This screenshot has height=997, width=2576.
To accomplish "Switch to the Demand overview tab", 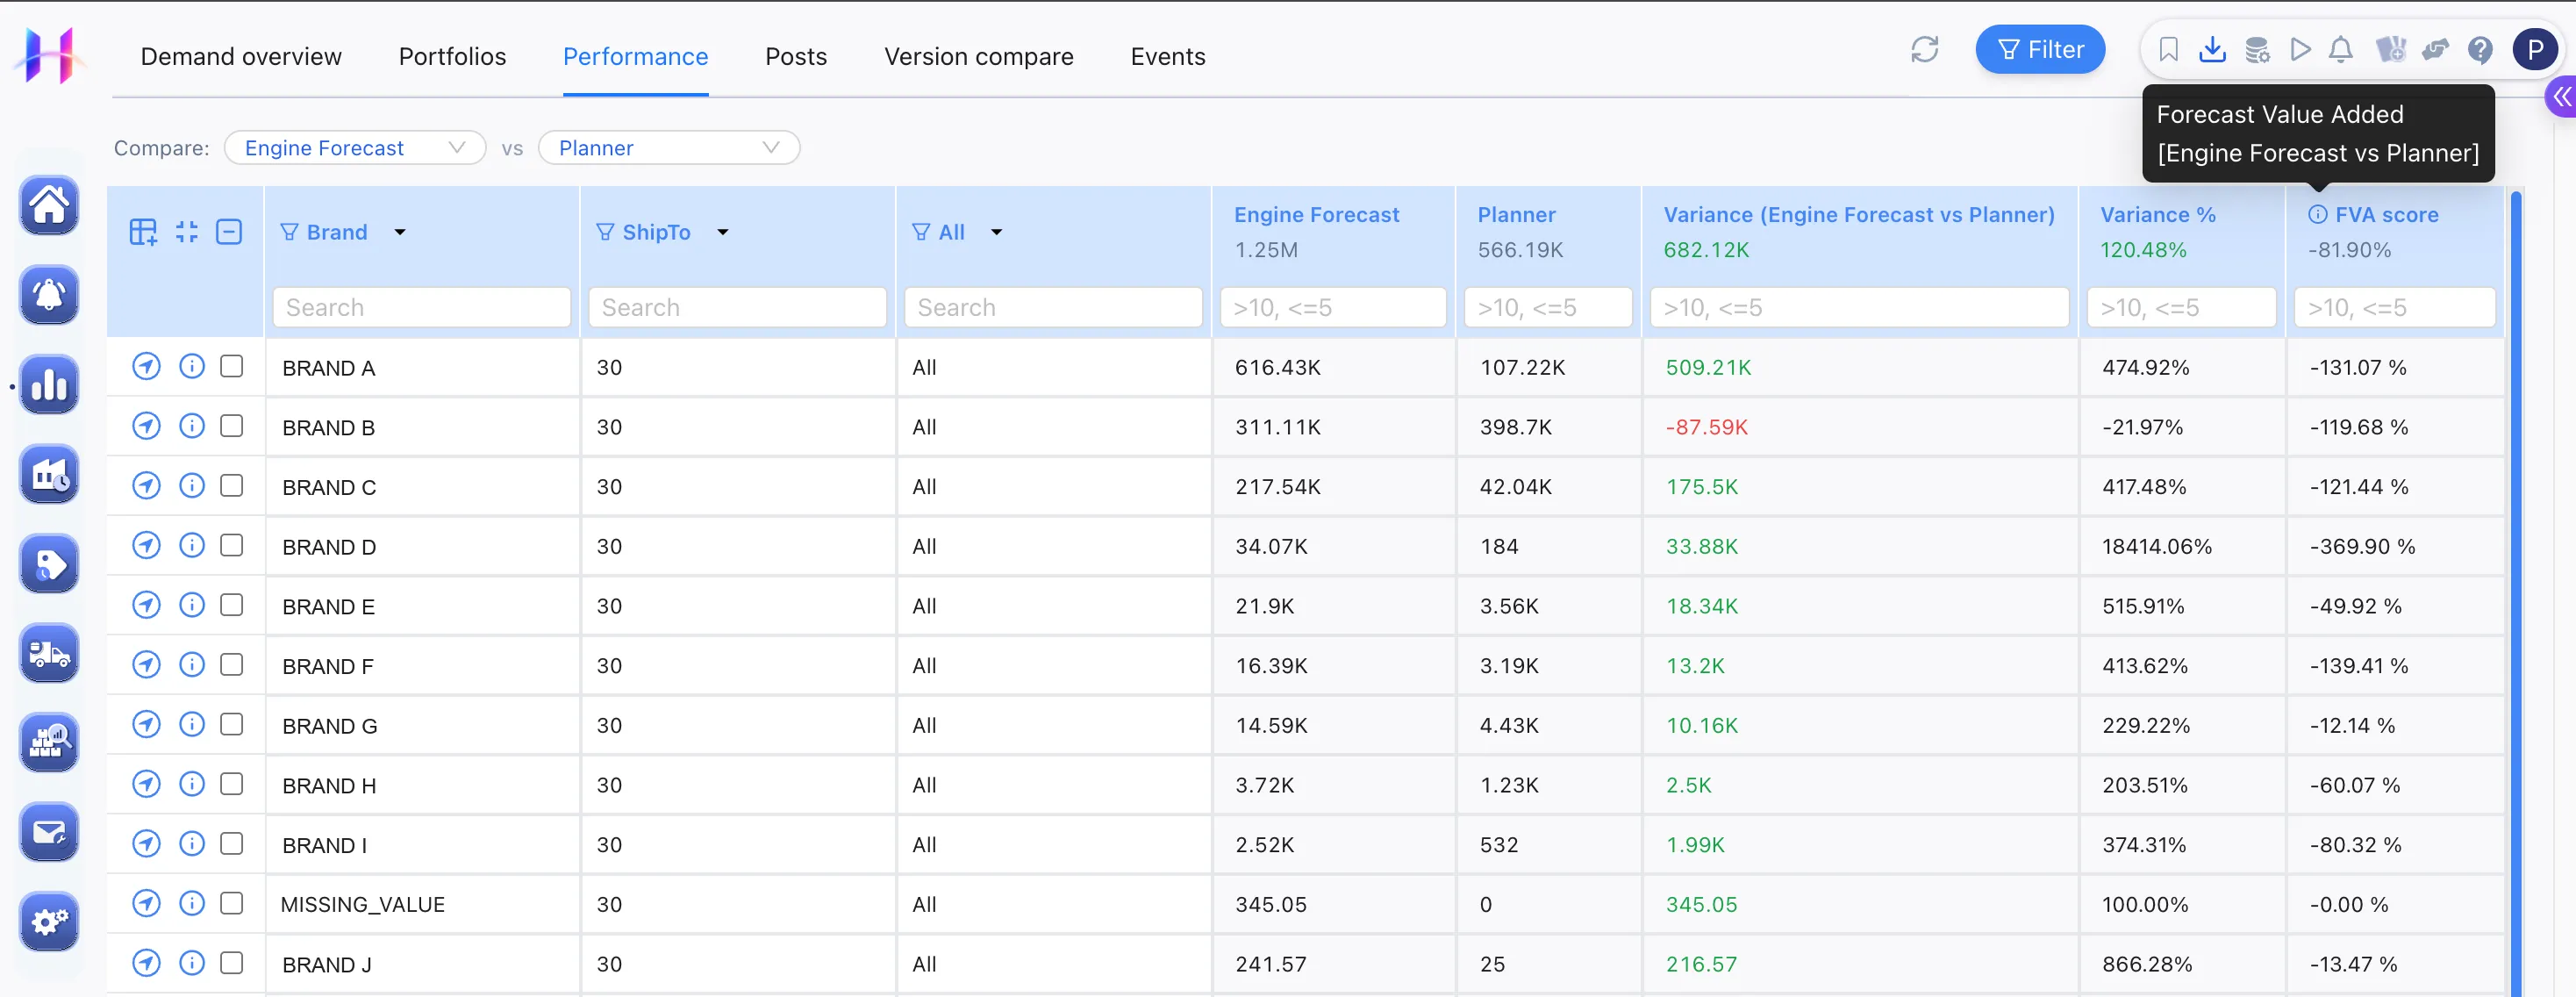I will (241, 56).
